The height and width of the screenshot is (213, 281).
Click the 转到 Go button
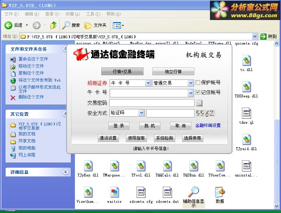[x=269, y=37]
